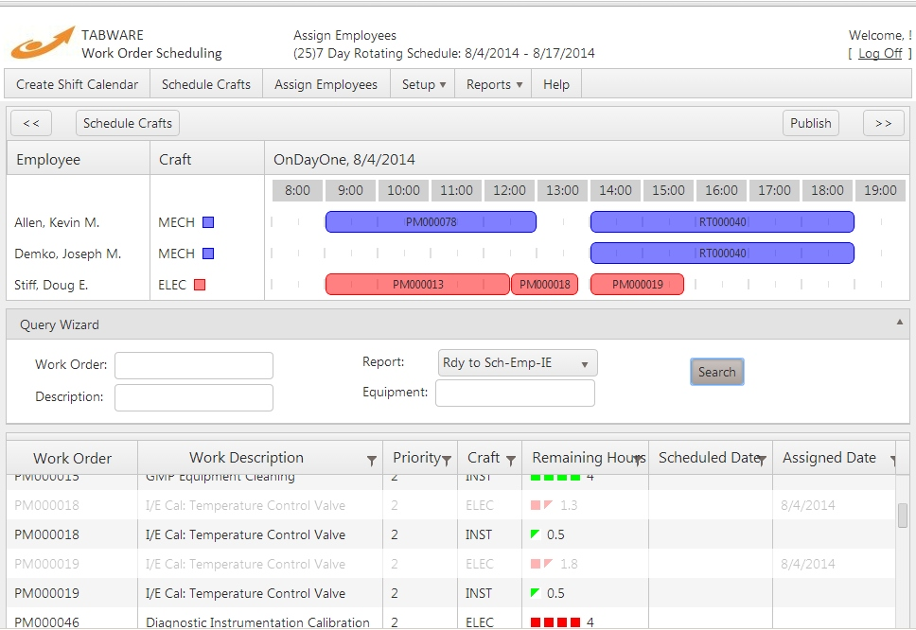Screen dimensions: 916x630
Task: Open the Reports menu dropdown
Action: coord(492,83)
